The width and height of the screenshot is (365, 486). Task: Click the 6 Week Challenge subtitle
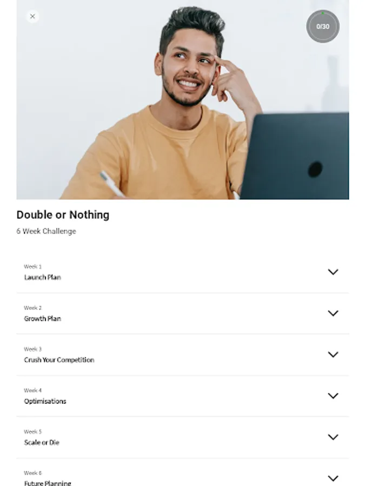pos(47,231)
